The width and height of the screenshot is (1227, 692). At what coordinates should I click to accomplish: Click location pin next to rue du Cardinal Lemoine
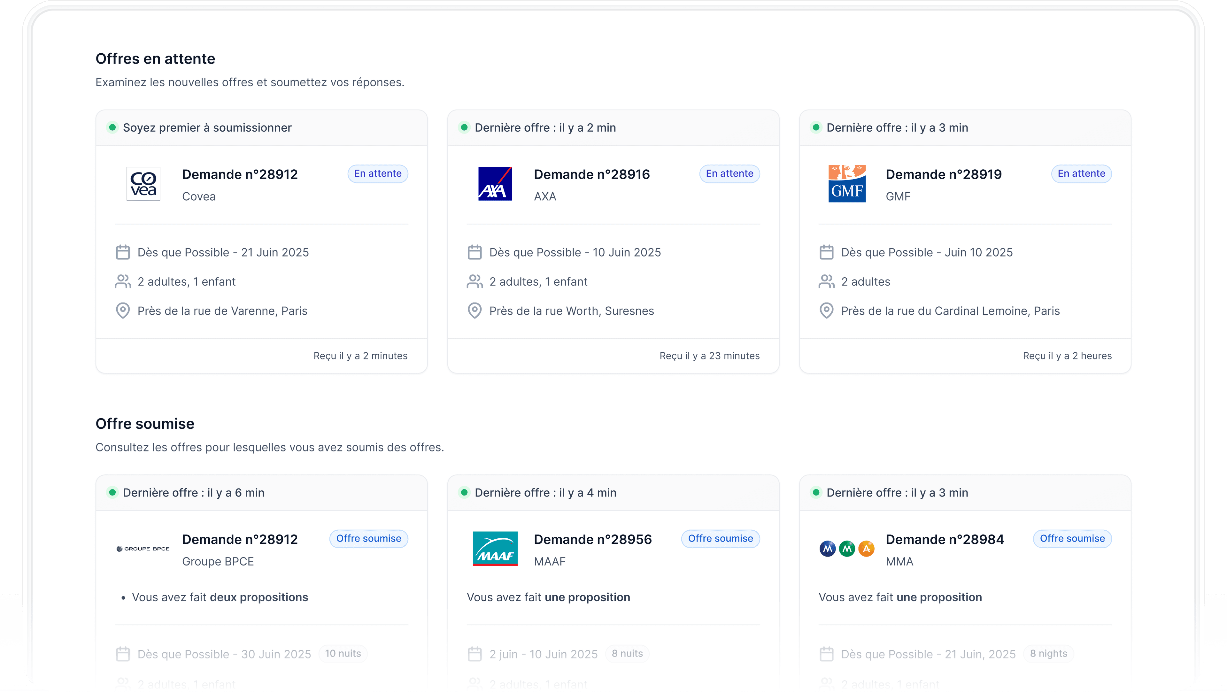click(x=826, y=311)
